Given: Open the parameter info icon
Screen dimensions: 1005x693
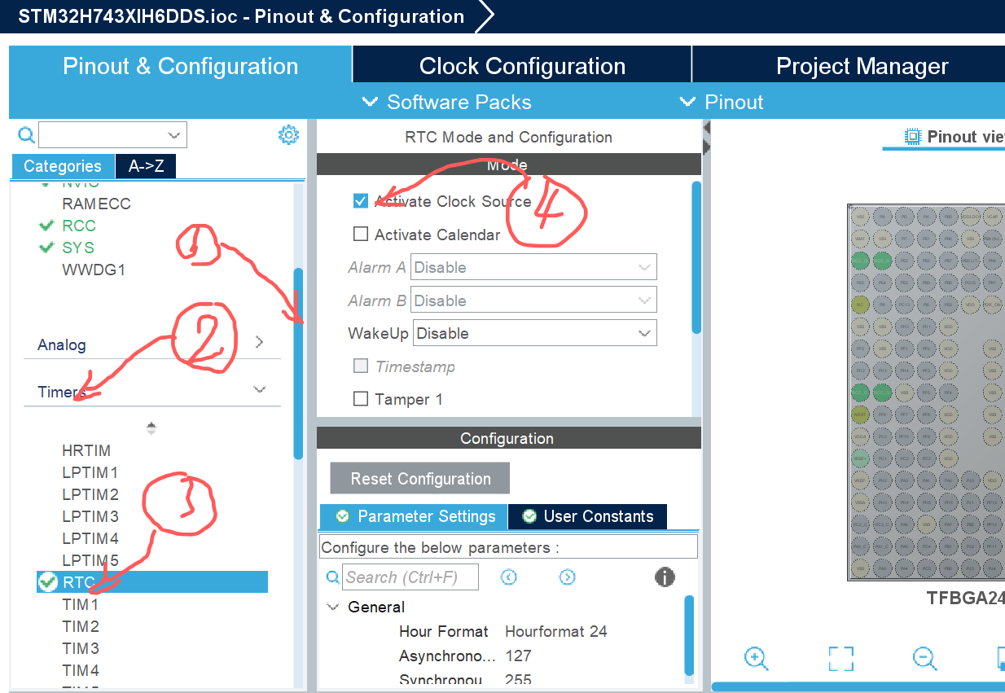Looking at the screenshot, I should (665, 577).
